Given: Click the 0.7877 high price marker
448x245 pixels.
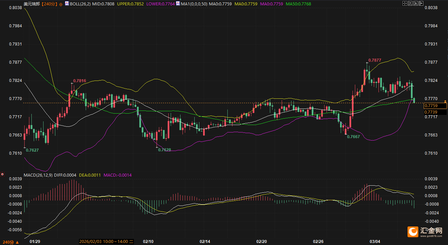Looking at the screenshot, I should tap(374, 60).
